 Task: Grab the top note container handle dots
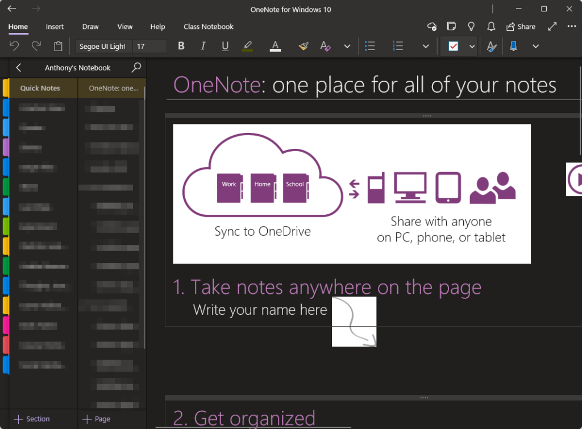427,116
